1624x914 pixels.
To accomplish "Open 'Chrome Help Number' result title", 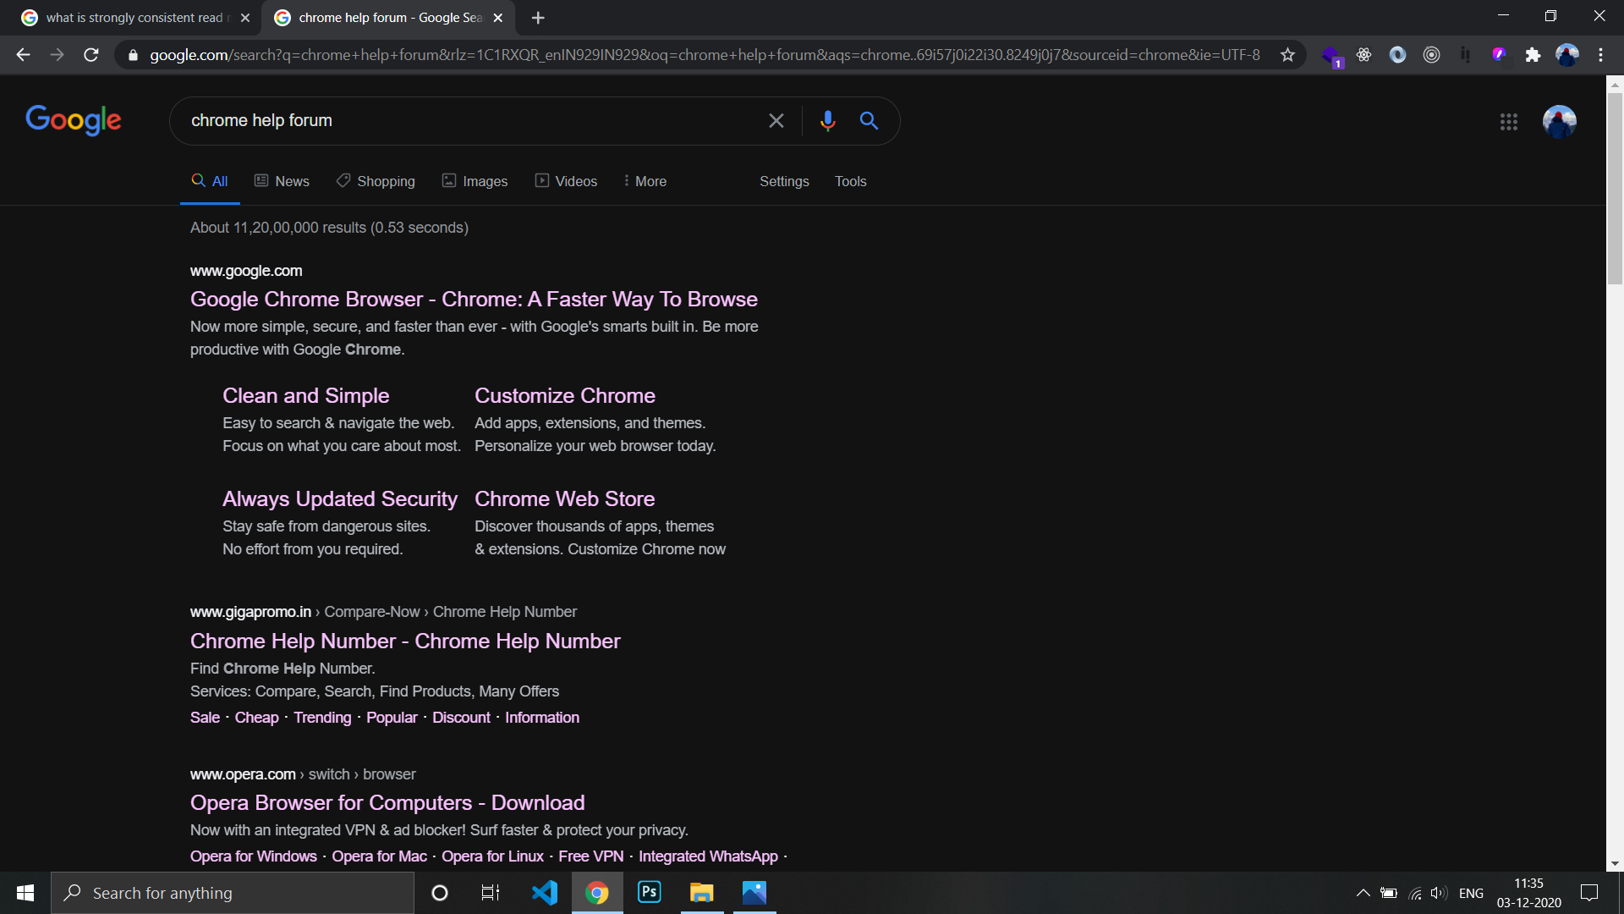I will [405, 641].
